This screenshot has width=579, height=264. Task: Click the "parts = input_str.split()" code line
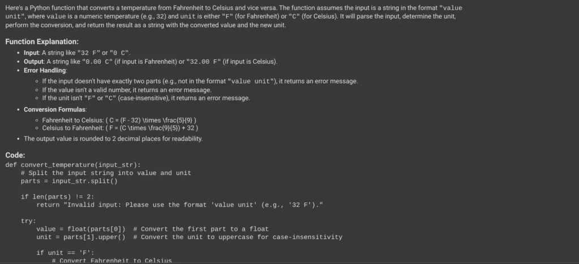68,181
